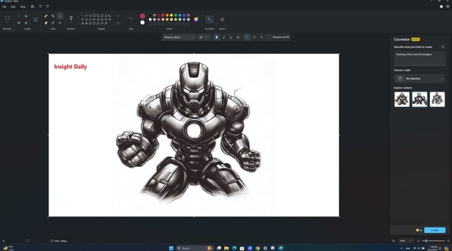Open the File menu
The height and width of the screenshot is (251, 452).
pyautogui.click(x=5, y=6)
